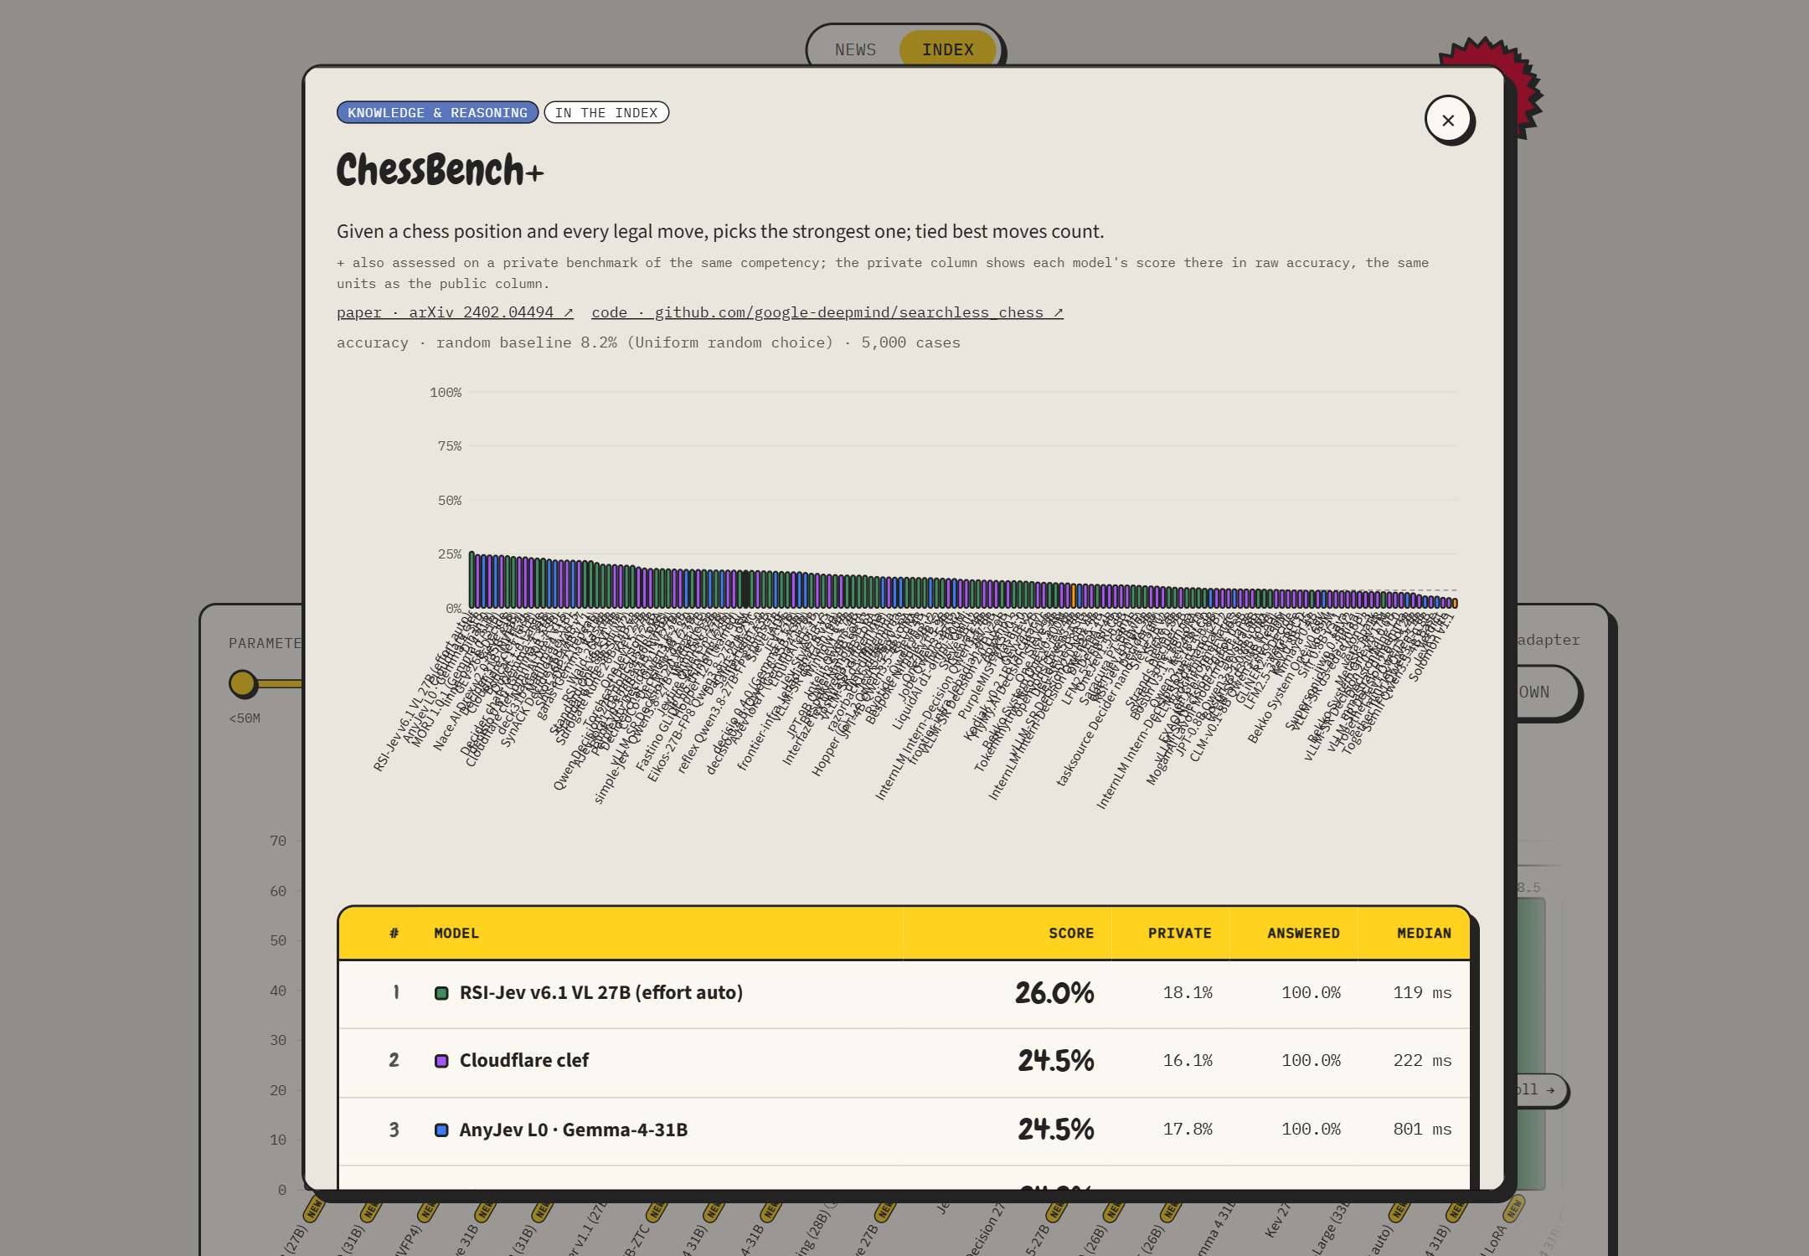Sort table by MEDIAN column header
Screen dimensions: 1809x1256
[x=1424, y=933]
